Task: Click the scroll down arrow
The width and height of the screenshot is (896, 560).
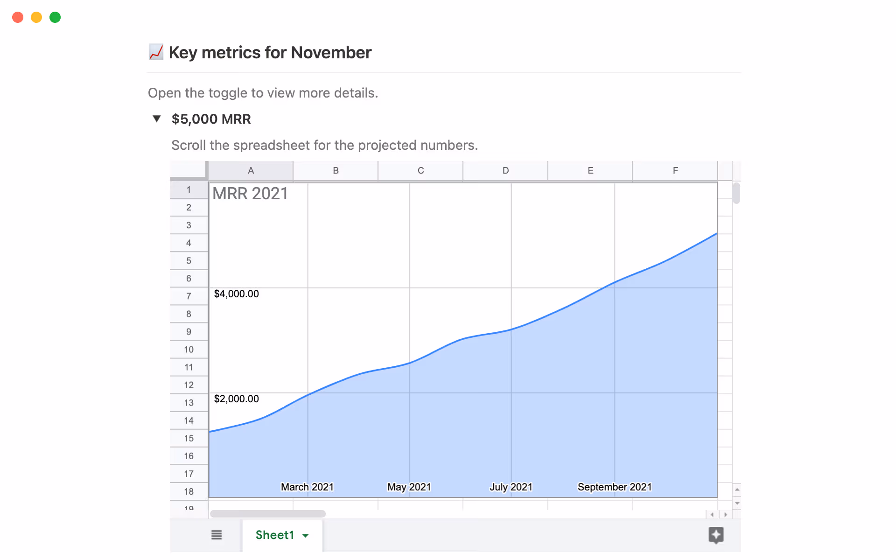Action: [x=737, y=503]
